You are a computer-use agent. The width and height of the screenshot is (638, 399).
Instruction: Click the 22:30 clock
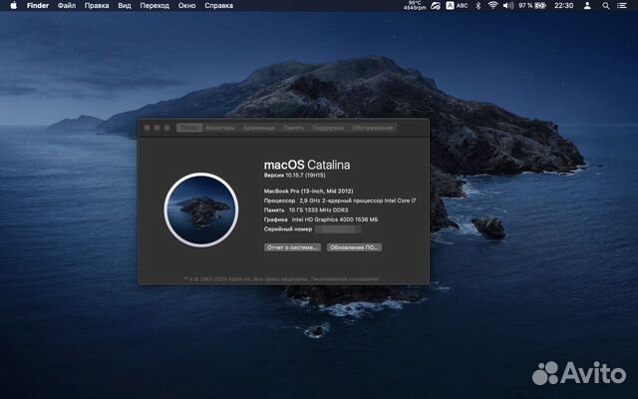click(x=563, y=6)
